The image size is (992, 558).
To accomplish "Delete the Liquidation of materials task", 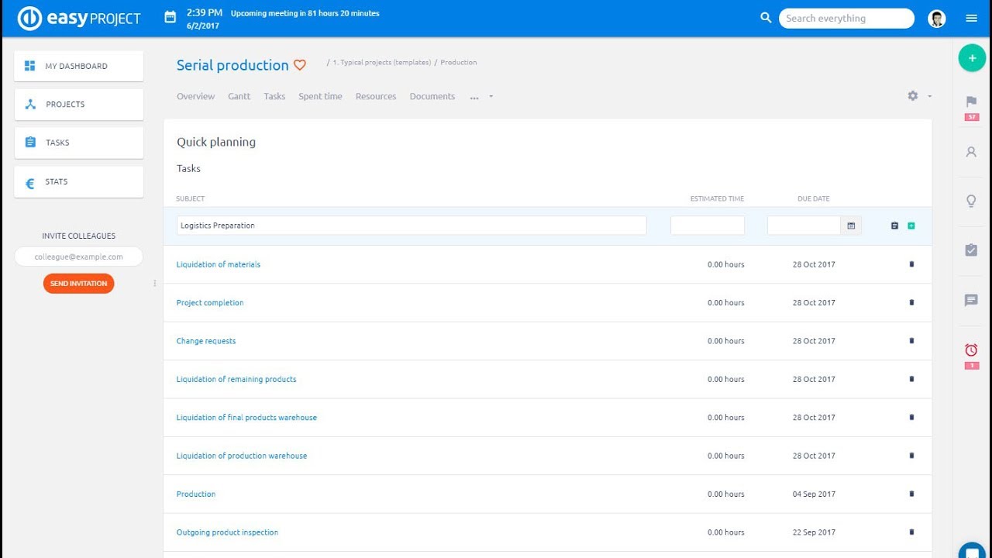I will point(911,264).
